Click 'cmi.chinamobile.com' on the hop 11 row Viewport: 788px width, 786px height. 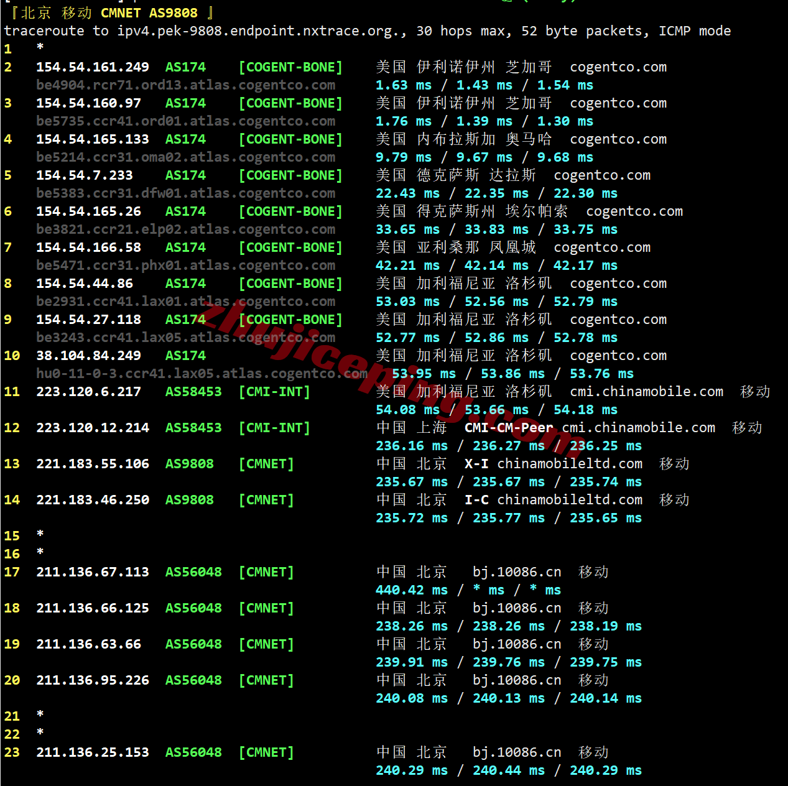[x=647, y=392]
